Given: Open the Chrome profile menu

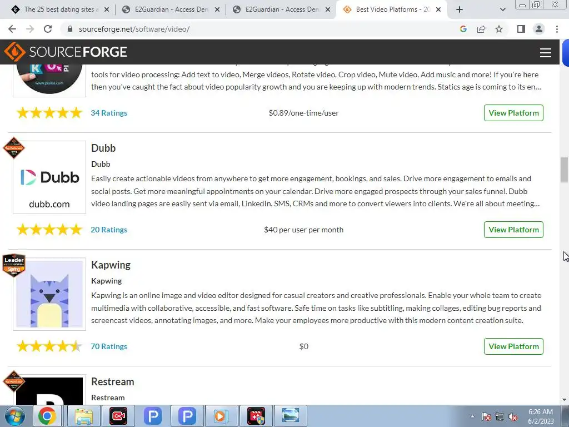Looking at the screenshot, I should click(x=539, y=29).
